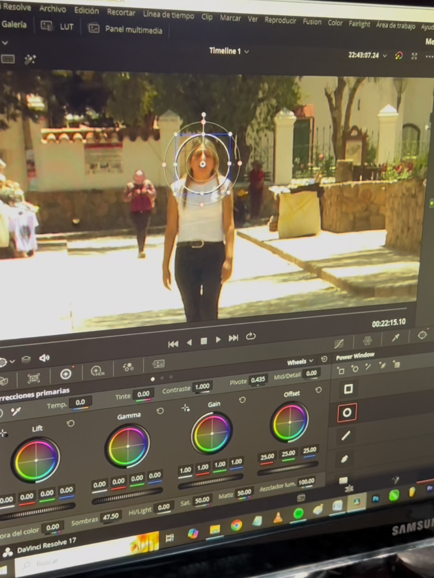Toggle the bypass color grades icon
Image resolution: width=434 pixels, height=578 pixels.
coord(399,56)
